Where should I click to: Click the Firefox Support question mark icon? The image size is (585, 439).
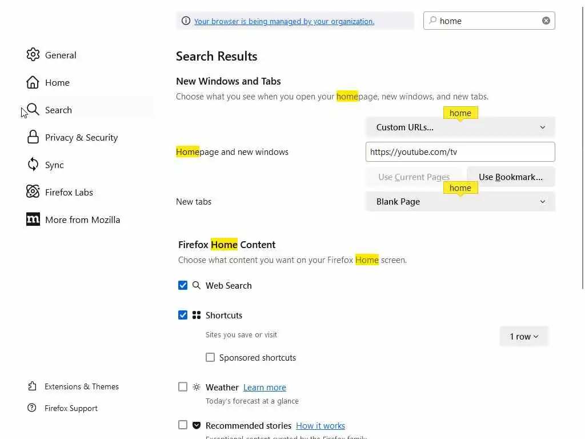click(32, 408)
